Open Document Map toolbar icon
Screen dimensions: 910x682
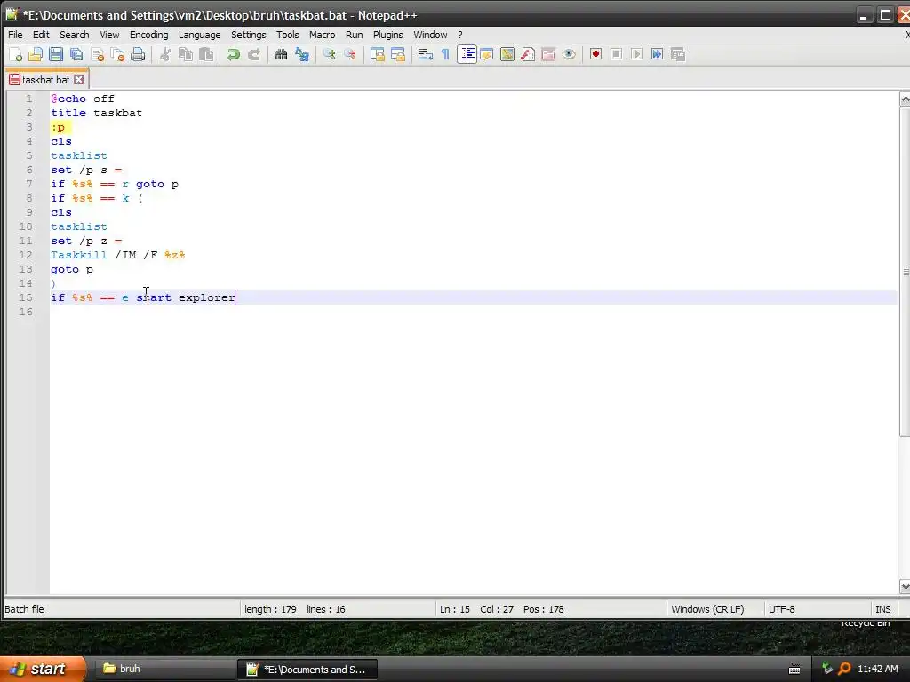pyautogui.click(x=507, y=54)
